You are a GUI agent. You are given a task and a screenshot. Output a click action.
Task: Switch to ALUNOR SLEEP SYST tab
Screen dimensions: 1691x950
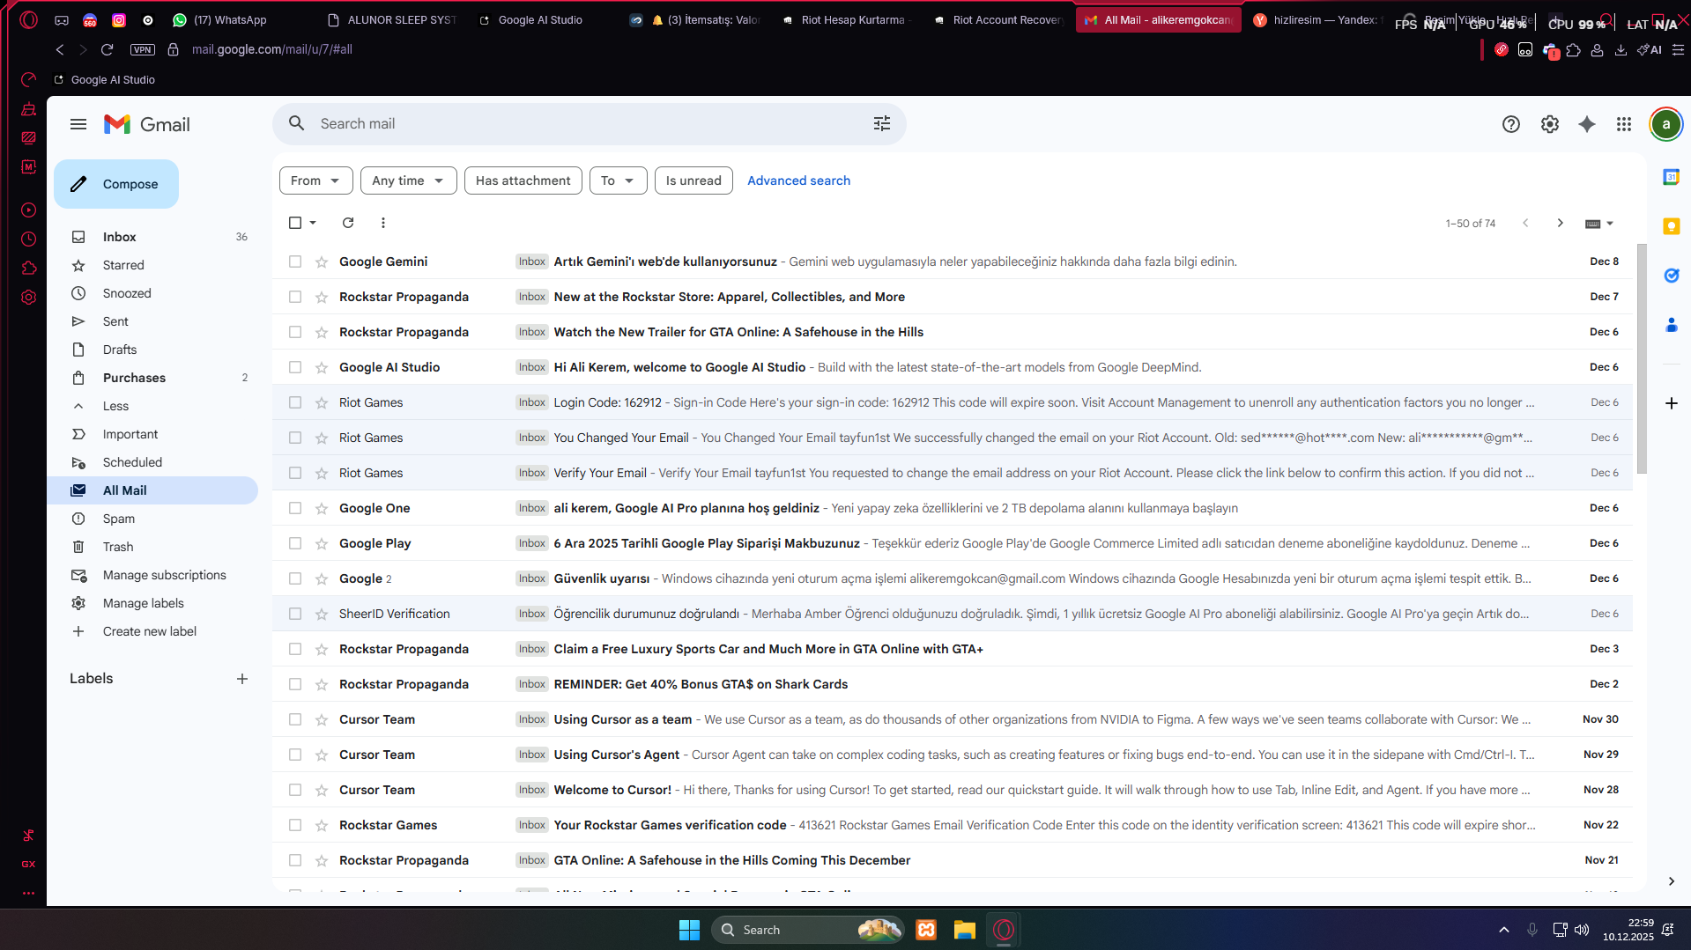391,20
